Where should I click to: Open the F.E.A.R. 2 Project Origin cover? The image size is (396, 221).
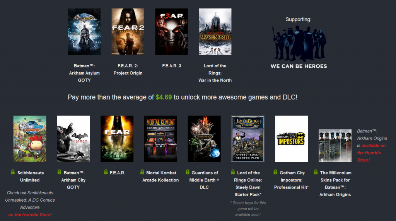(x=128, y=32)
